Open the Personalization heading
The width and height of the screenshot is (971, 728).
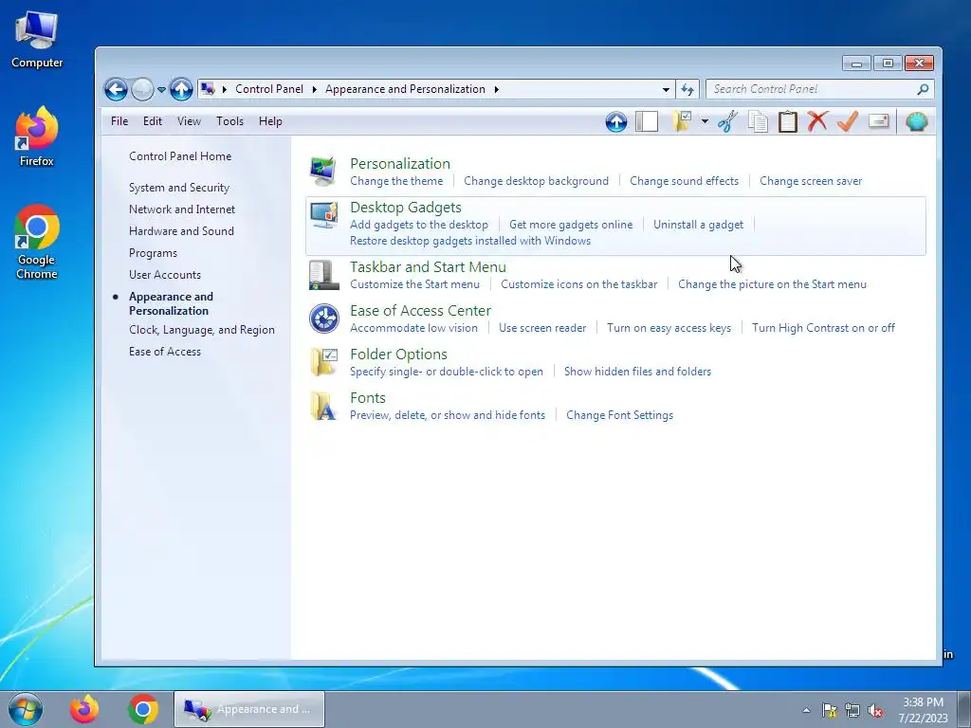coord(400,163)
